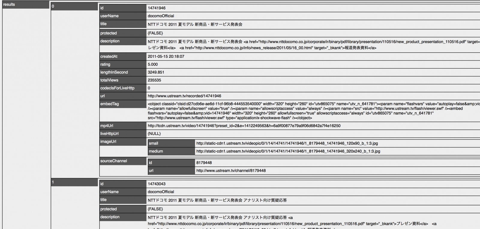The width and height of the screenshot is (480, 229).
Task: Click the 'results' header cell
Action: tap(26, 4)
